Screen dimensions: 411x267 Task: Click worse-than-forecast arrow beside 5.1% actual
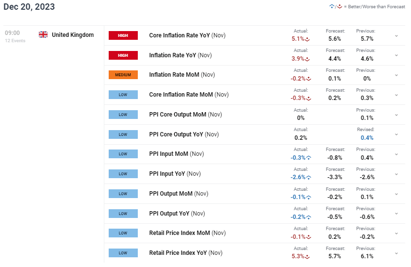click(308, 39)
